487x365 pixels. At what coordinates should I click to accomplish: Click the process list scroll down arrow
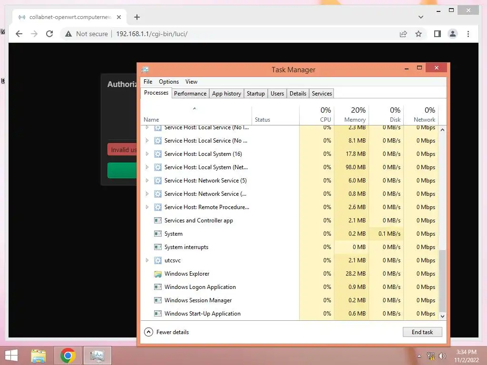pyautogui.click(x=443, y=316)
